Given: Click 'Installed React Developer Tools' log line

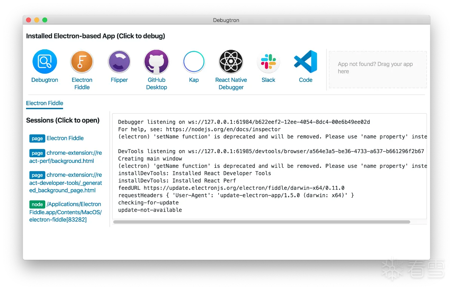Looking at the screenshot, I should pos(195,173).
